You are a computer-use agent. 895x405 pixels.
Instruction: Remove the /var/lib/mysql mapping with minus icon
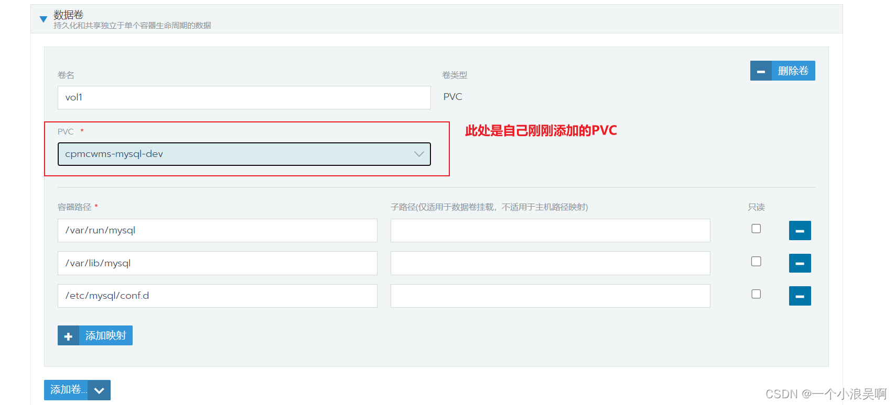point(800,263)
